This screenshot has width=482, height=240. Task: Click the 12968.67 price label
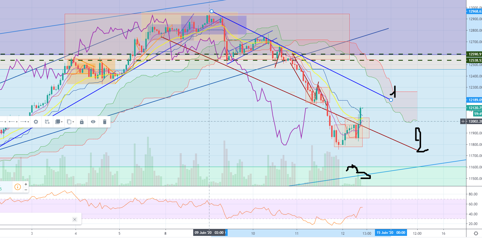(474, 11)
